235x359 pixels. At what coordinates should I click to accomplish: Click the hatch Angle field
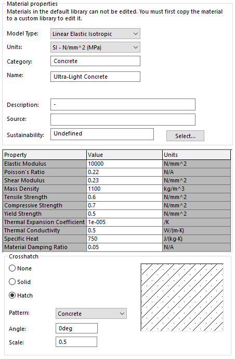76,328
